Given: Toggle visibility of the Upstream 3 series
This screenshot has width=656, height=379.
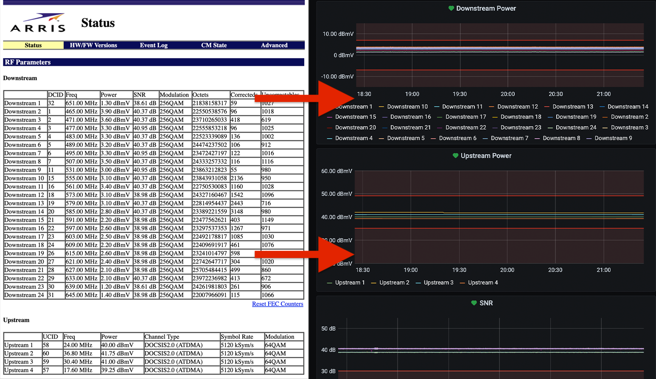Looking at the screenshot, I should [x=439, y=282].
